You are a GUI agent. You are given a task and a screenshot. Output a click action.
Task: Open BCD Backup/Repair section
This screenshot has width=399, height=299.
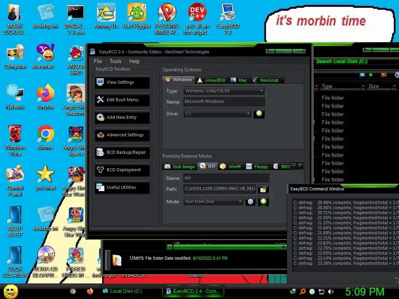122,152
